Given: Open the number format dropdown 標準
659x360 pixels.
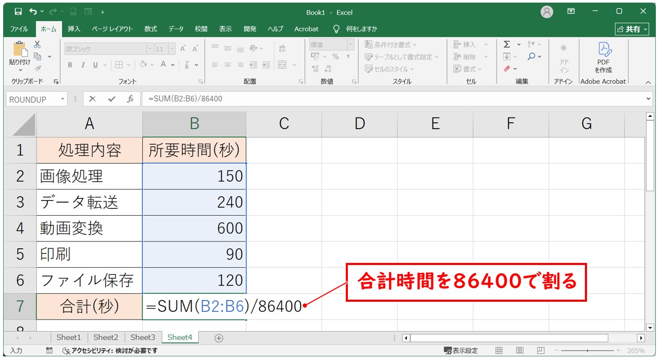Looking at the screenshot, I should 350,45.
